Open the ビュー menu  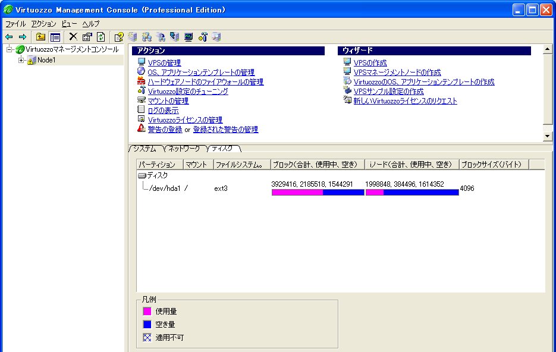(69, 24)
